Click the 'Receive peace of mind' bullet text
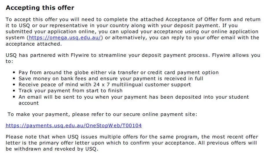The image size is (278, 154). tap(105, 84)
